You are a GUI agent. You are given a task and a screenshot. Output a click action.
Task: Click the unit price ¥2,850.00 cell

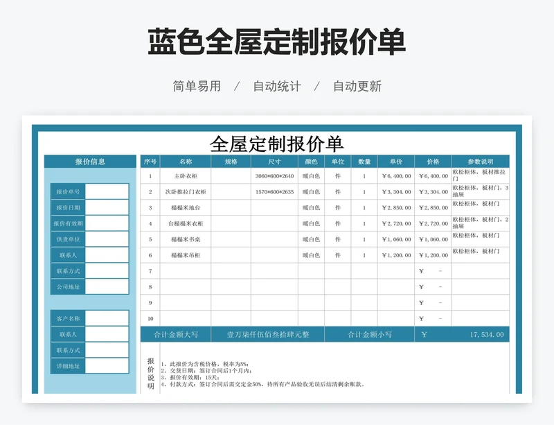point(396,208)
